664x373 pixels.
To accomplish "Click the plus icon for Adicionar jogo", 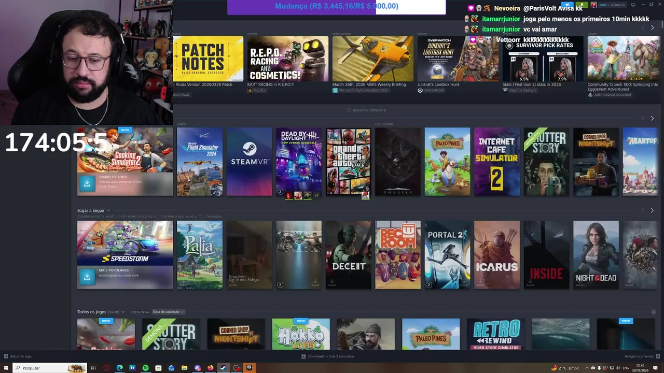I will point(6,356).
